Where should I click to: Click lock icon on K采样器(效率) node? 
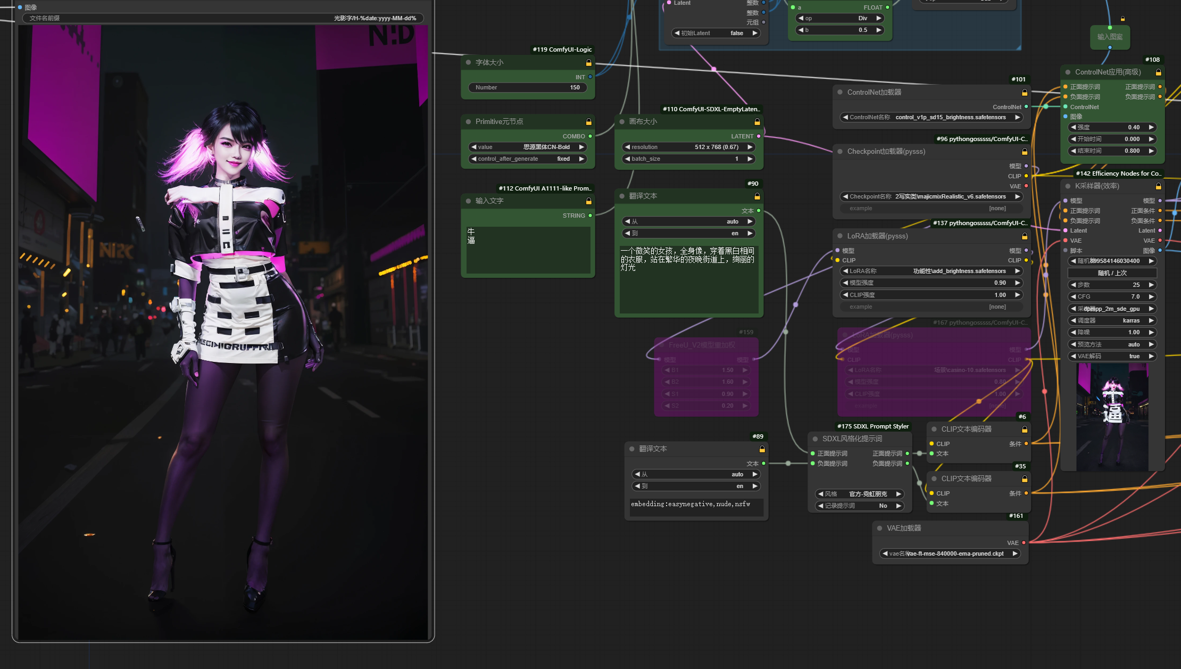(1158, 186)
